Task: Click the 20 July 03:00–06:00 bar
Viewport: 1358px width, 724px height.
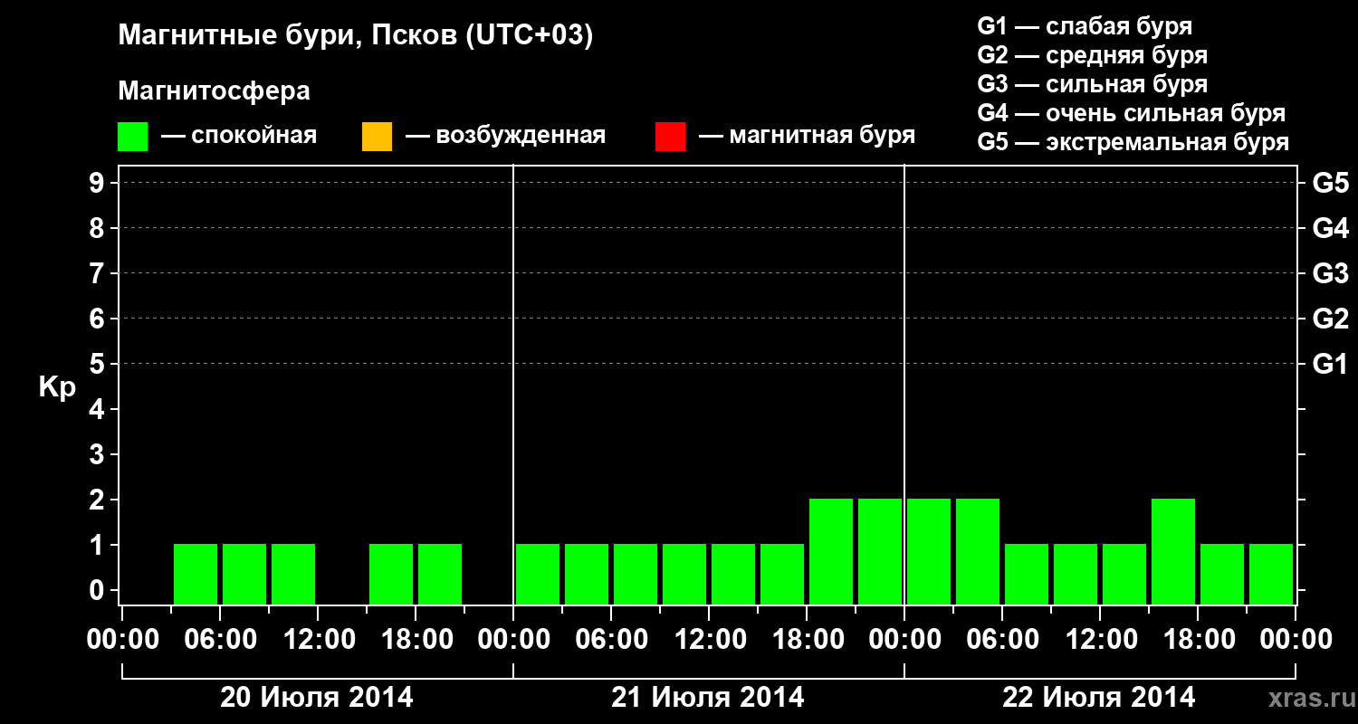Action: point(196,574)
